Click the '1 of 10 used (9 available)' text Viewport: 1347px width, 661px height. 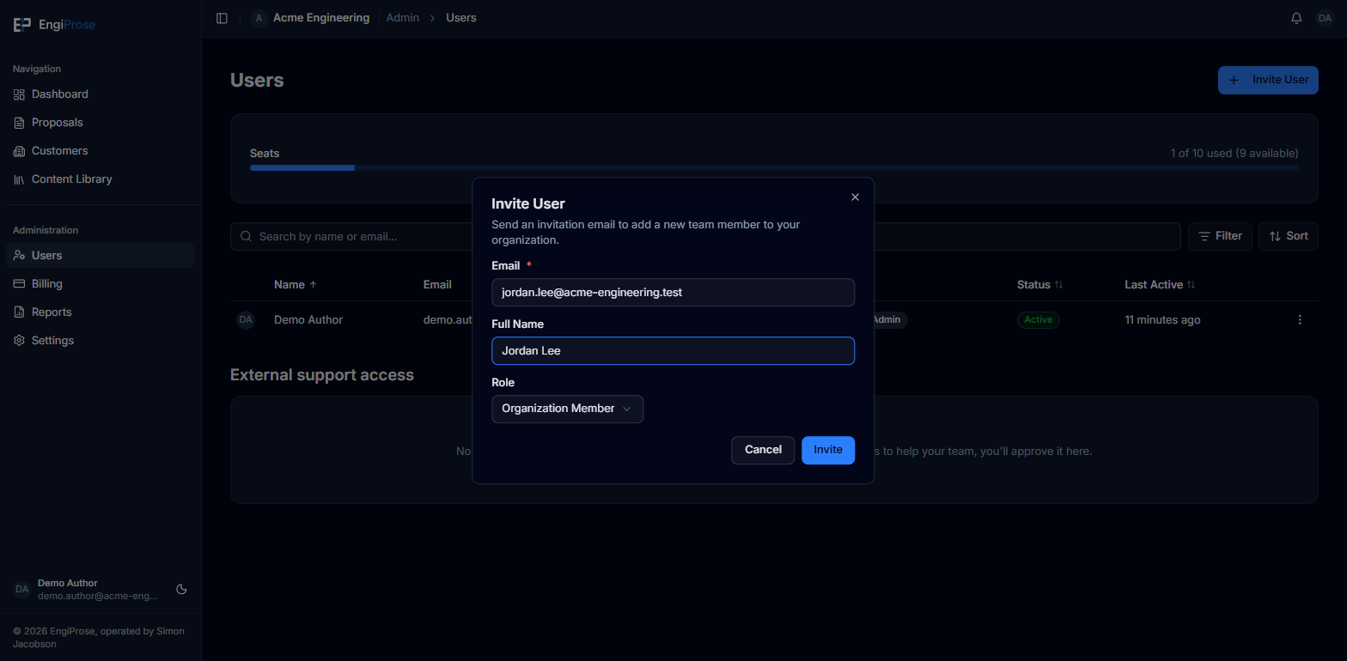pos(1234,154)
